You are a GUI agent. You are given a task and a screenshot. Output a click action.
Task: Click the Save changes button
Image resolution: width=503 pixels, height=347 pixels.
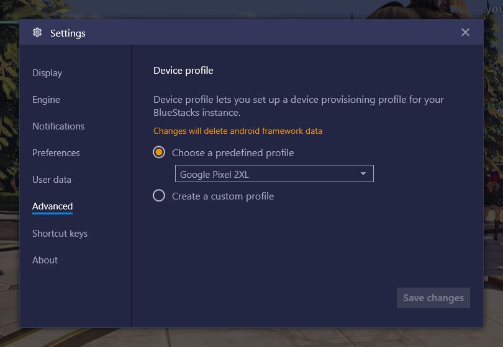point(433,297)
